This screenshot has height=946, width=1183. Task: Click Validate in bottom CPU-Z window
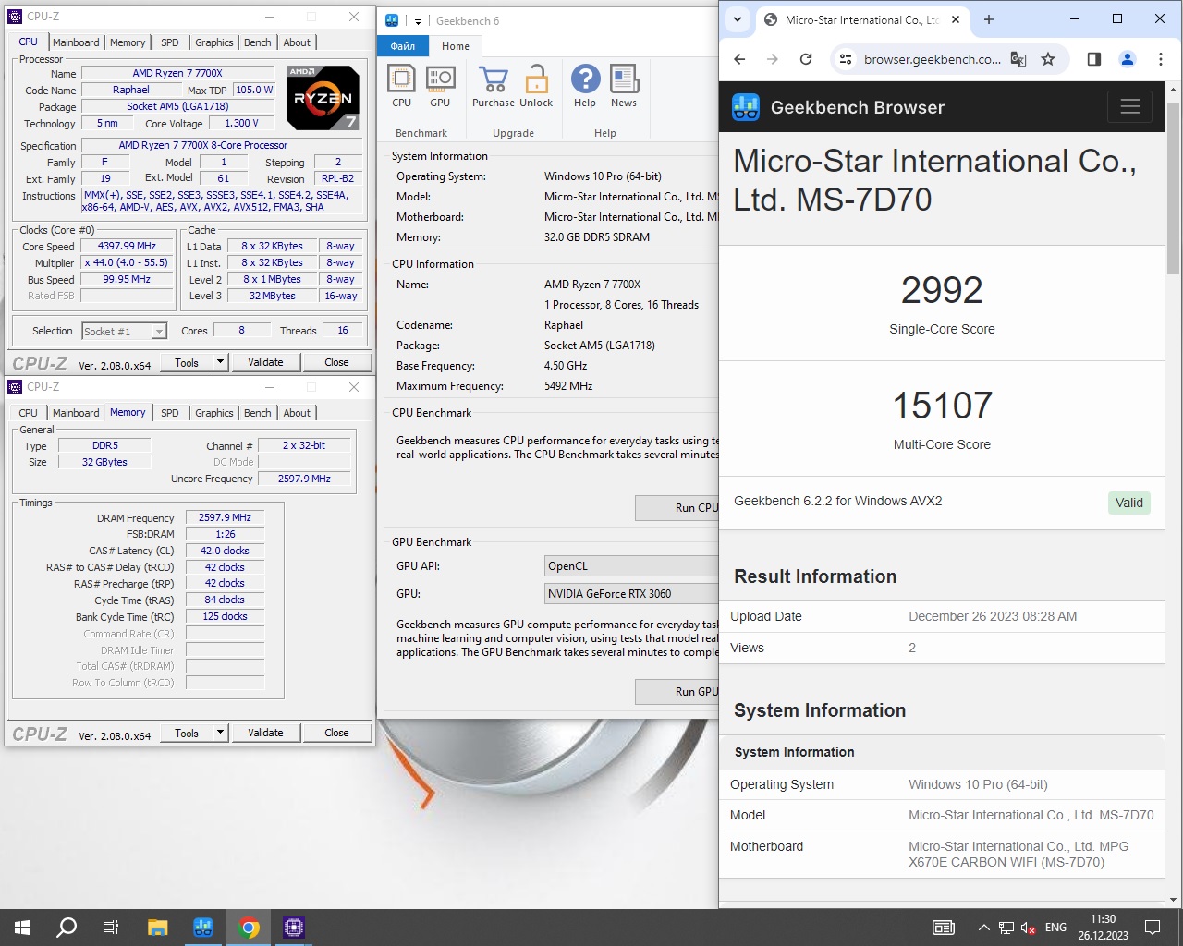(265, 733)
